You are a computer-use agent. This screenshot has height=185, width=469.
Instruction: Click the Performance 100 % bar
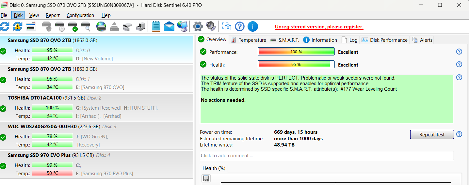tap(296, 52)
